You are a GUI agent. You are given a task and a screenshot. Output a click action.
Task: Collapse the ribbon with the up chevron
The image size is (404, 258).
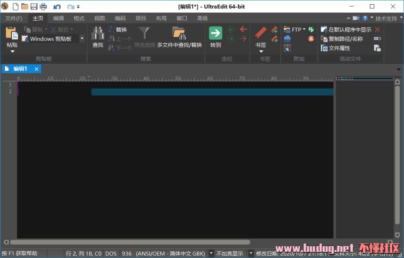pos(348,18)
